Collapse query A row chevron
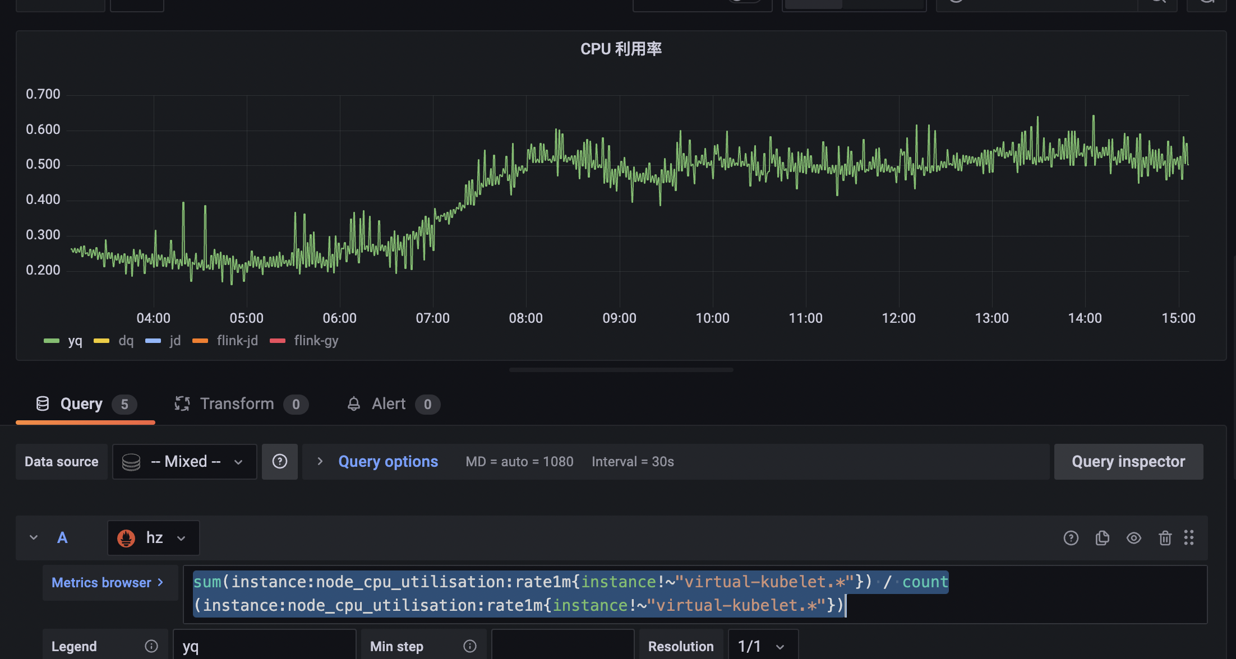This screenshot has width=1236, height=659. (x=34, y=538)
